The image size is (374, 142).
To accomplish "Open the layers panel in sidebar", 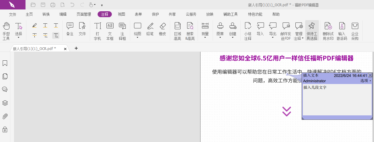I will [x=5, y=103].
